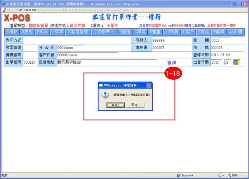
Task: Click the aV瀏覽 browse toolbar button
Action: pyautogui.click(x=172, y=32)
